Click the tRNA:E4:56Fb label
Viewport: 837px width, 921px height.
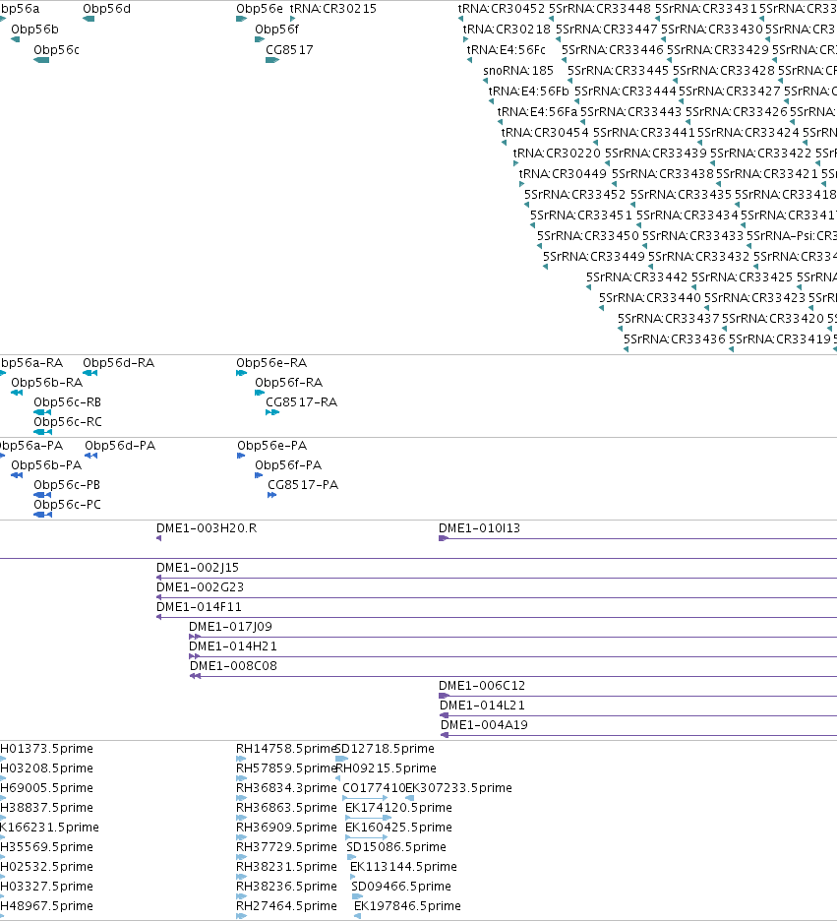(x=529, y=92)
